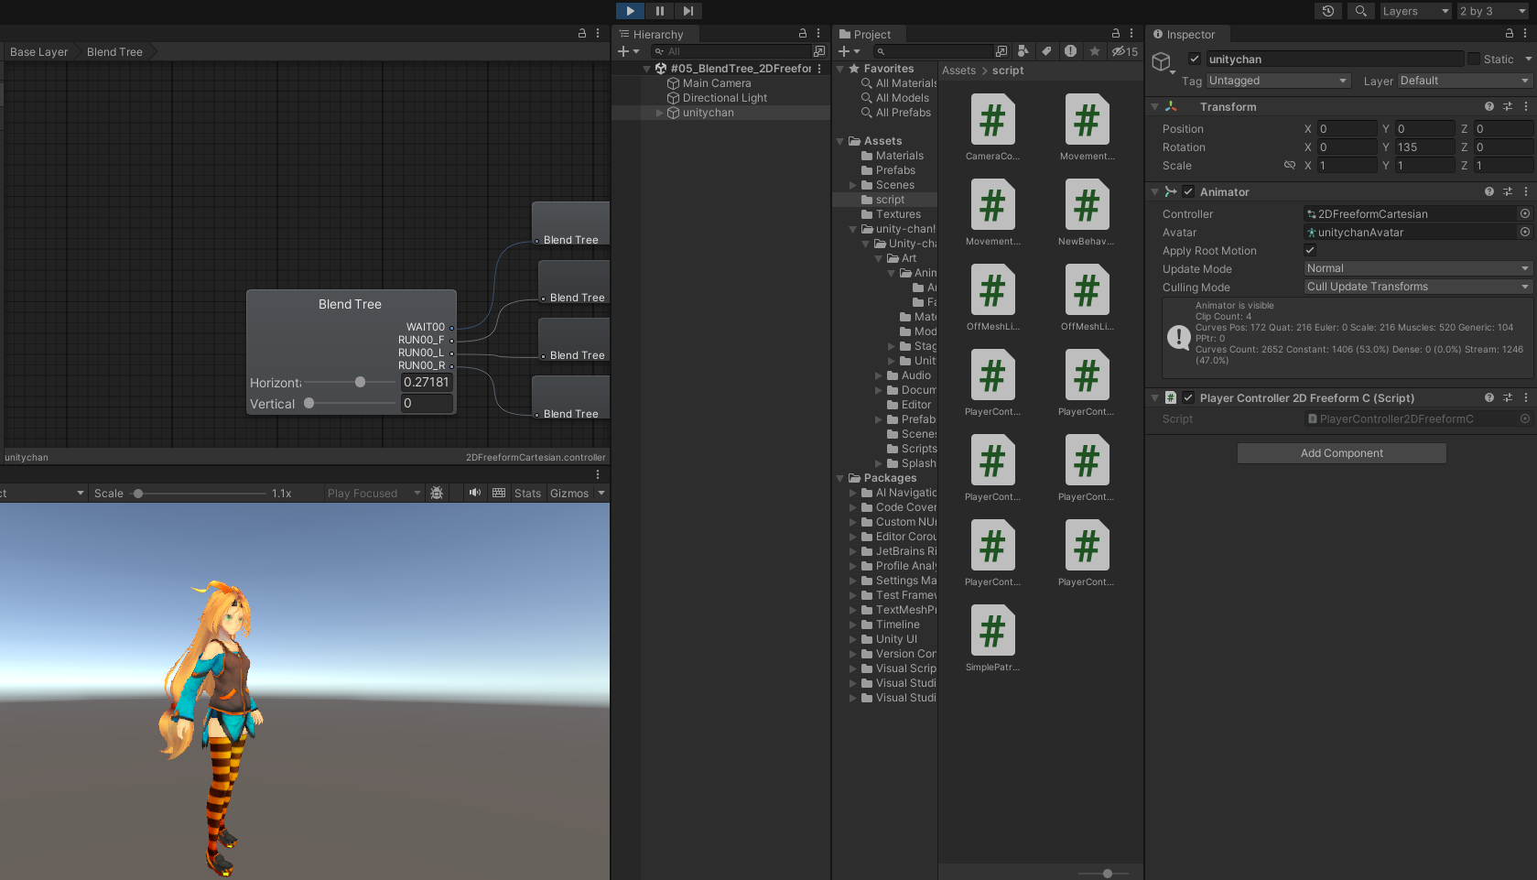Select the Textures folder in Project
The width and height of the screenshot is (1537, 880).
(898, 214)
